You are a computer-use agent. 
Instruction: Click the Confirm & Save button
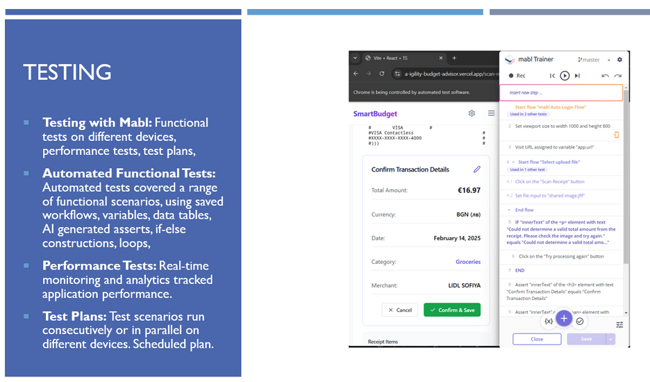coord(452,310)
